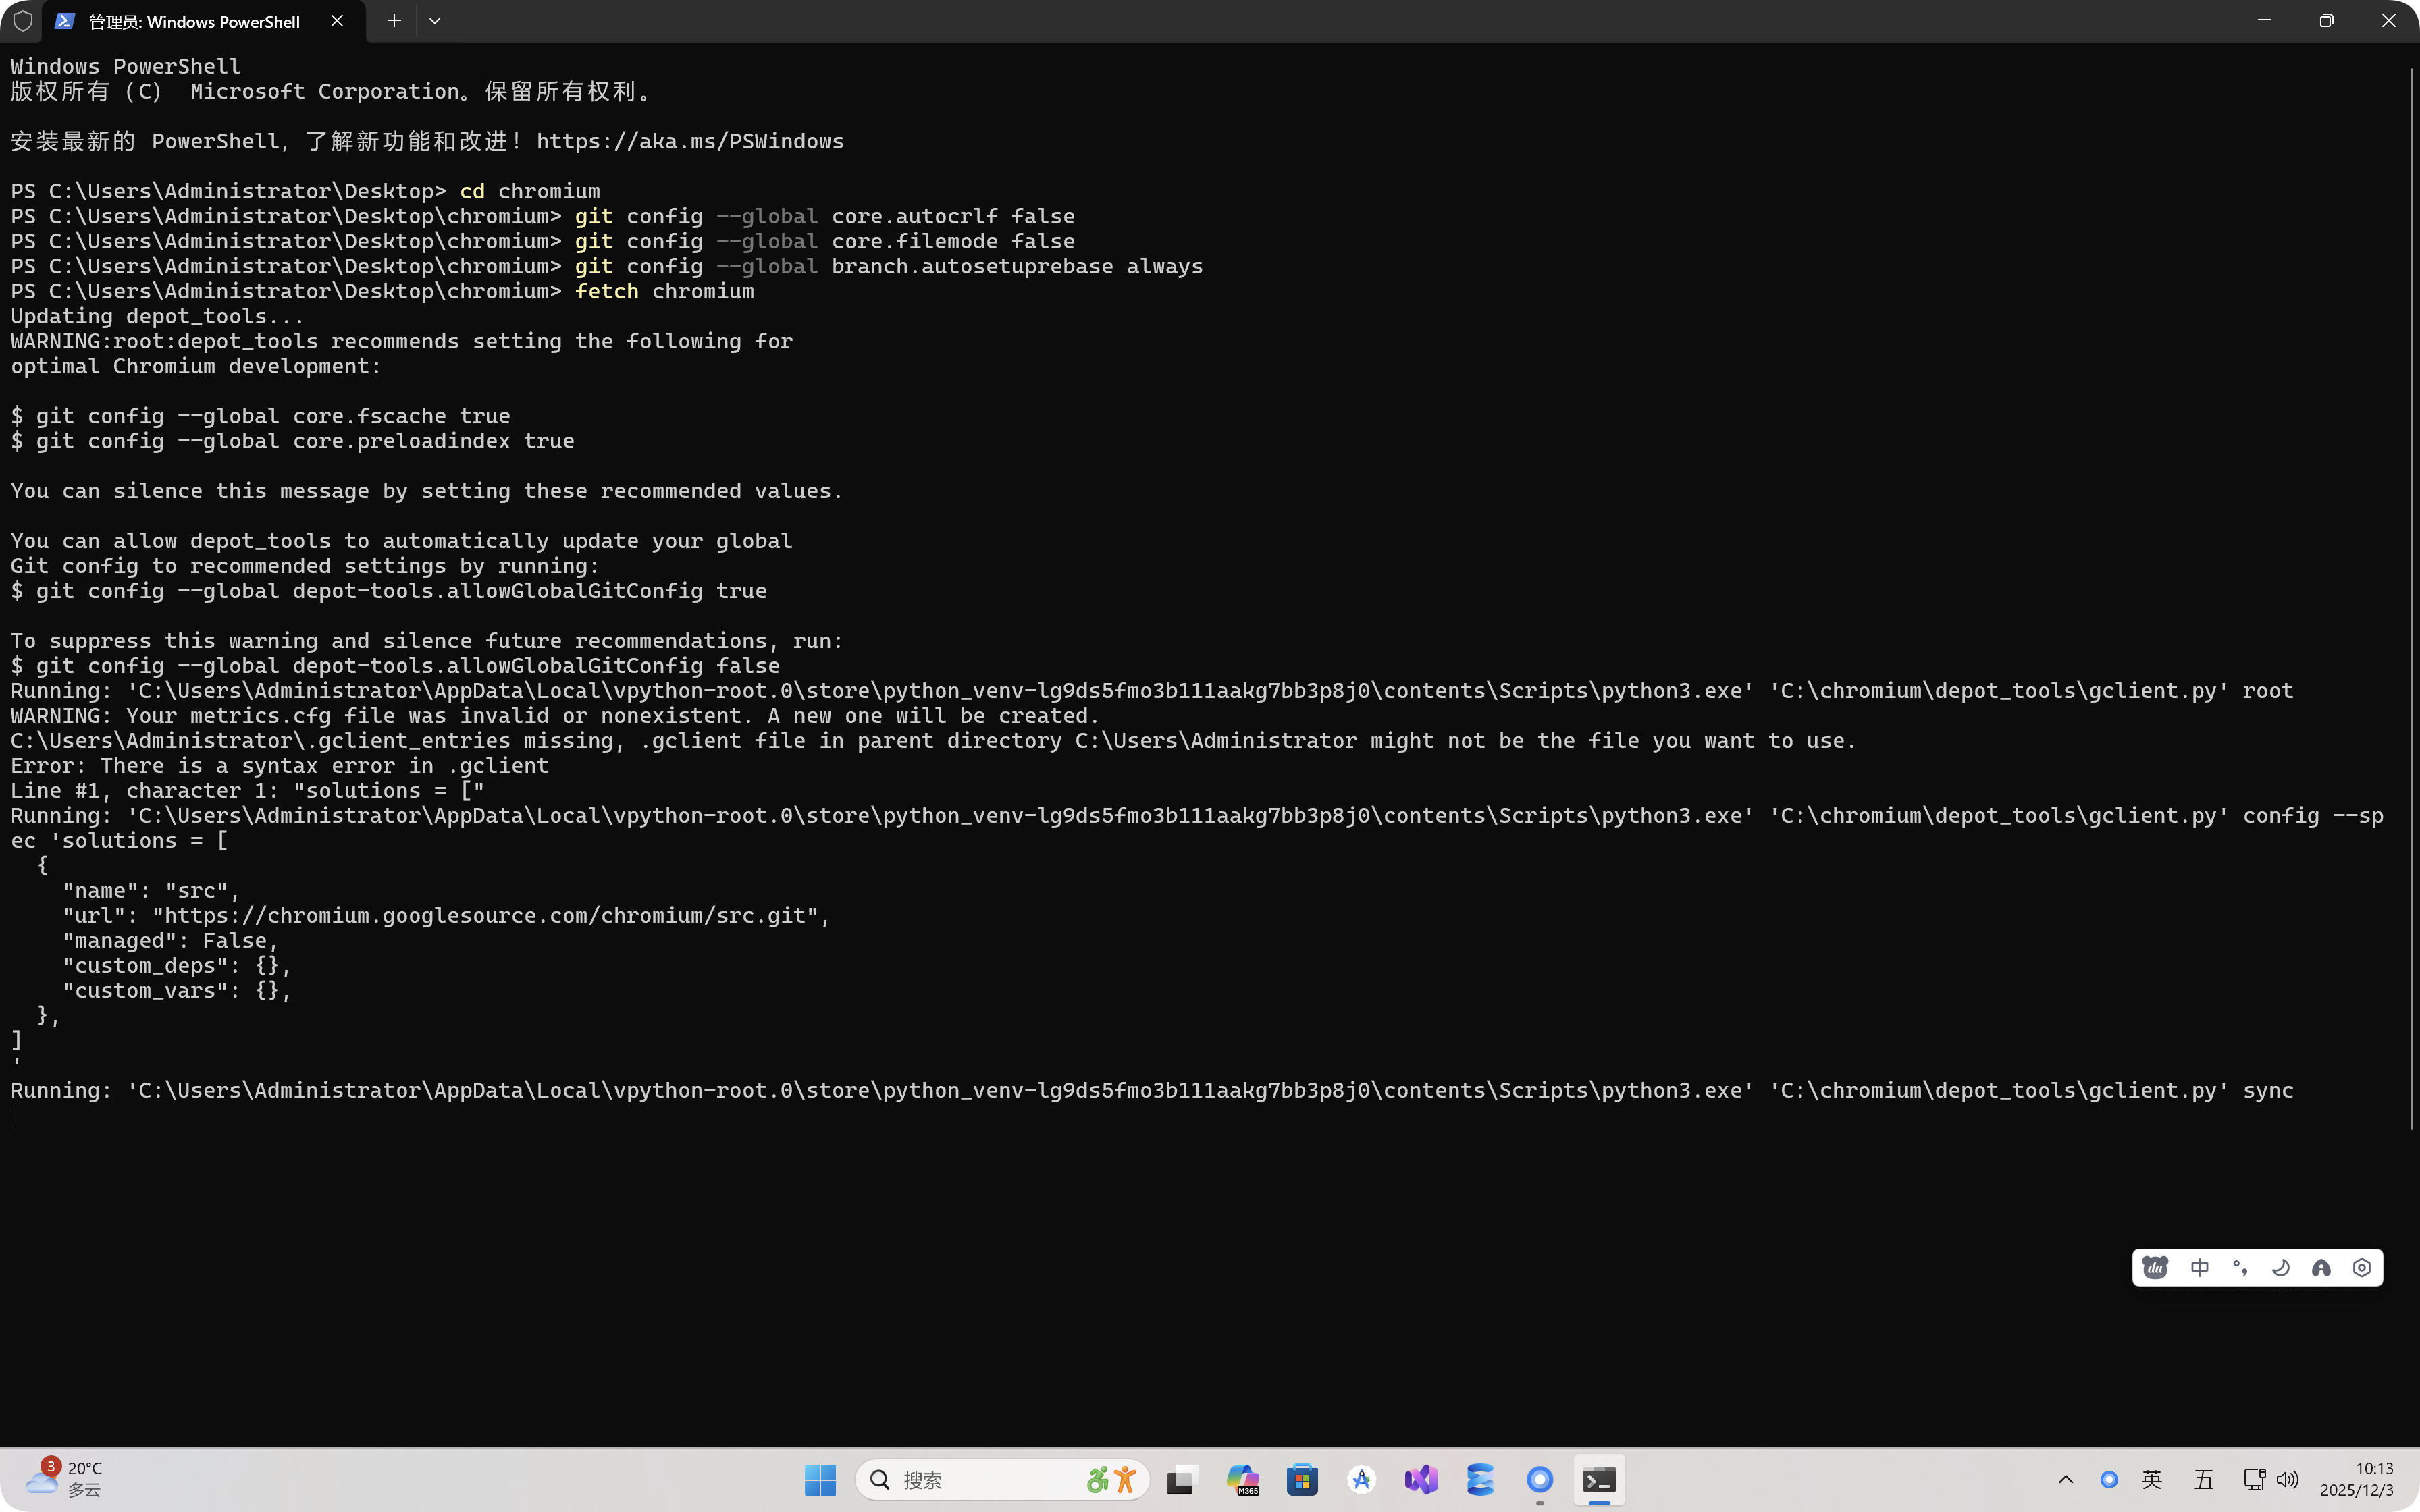This screenshot has height=1512, width=2420.
Task: Open the volume speaker tray icon
Action: pos(2287,1480)
